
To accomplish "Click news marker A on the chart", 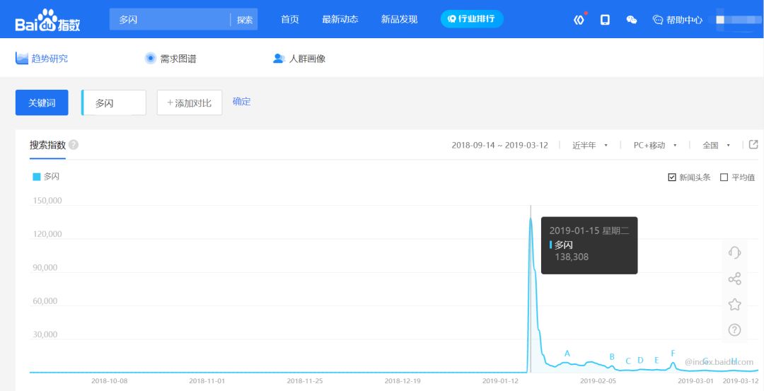I will tap(567, 354).
